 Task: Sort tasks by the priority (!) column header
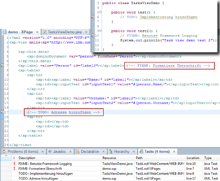point(14,158)
